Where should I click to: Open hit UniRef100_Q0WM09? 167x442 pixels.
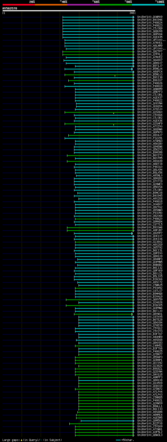150,17
